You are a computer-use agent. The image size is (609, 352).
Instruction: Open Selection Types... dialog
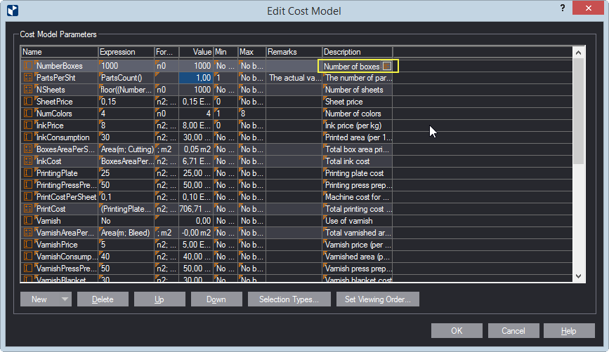pyautogui.click(x=289, y=299)
